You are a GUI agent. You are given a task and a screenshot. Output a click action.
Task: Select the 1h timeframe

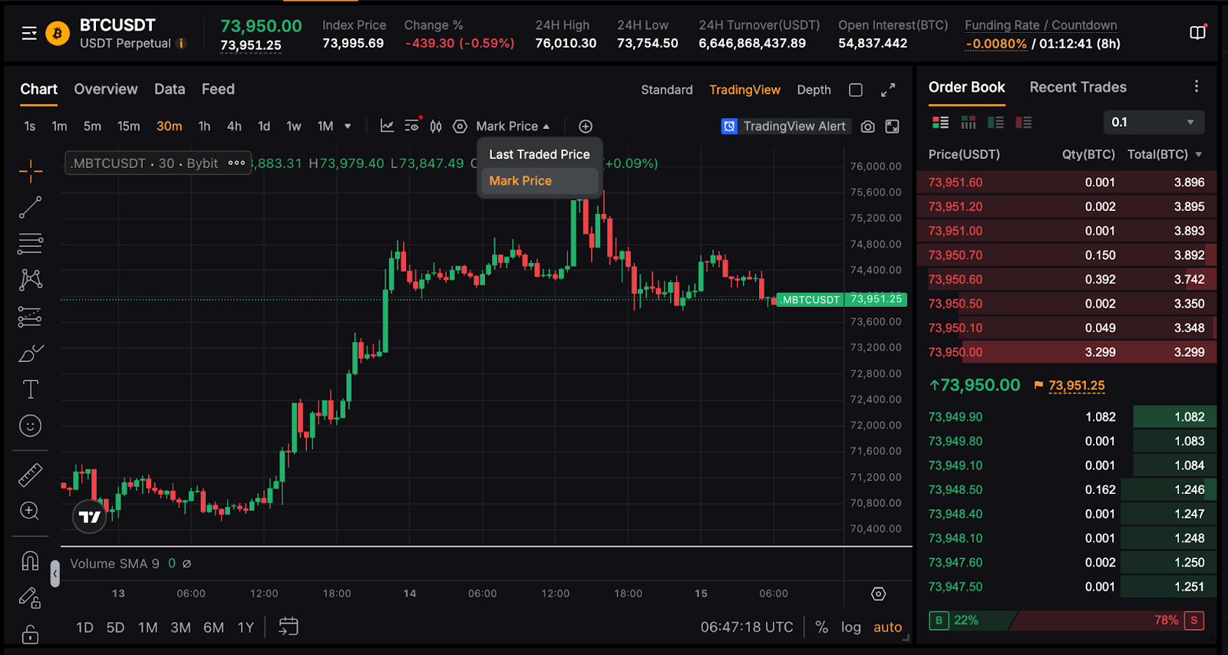[204, 126]
